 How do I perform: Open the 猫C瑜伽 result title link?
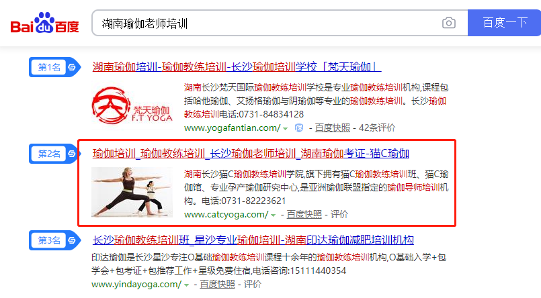click(251, 153)
